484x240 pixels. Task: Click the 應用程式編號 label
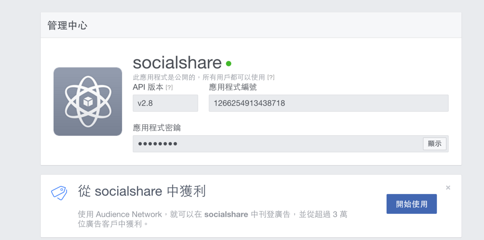click(233, 87)
